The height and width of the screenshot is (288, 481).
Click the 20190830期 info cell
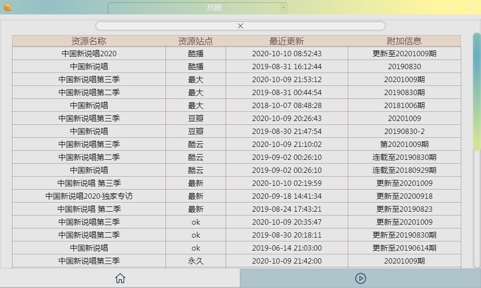pyautogui.click(x=405, y=93)
